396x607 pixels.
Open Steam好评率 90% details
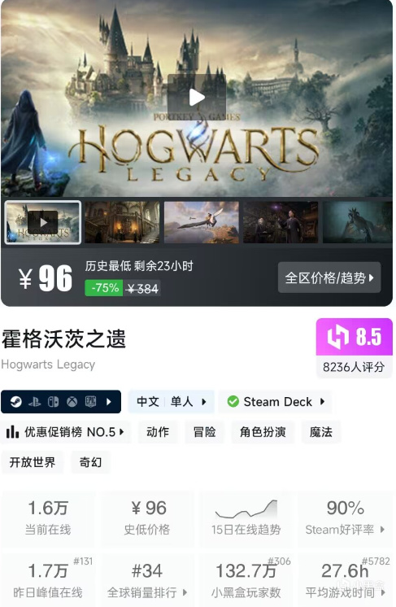point(345,518)
